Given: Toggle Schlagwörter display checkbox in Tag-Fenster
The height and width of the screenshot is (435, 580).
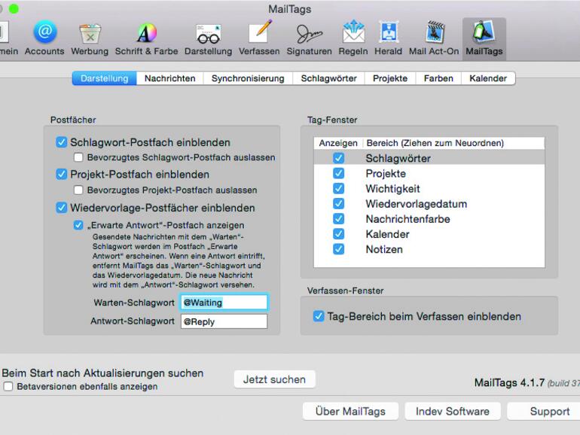Looking at the screenshot, I should (x=338, y=158).
